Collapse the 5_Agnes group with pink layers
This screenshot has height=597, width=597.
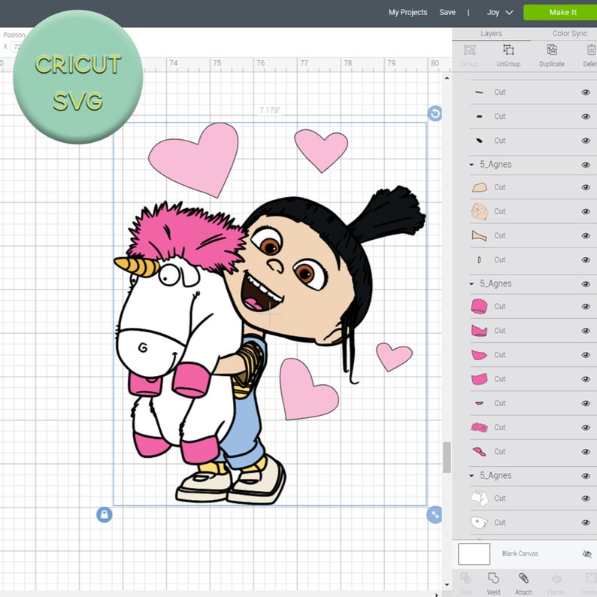click(471, 284)
